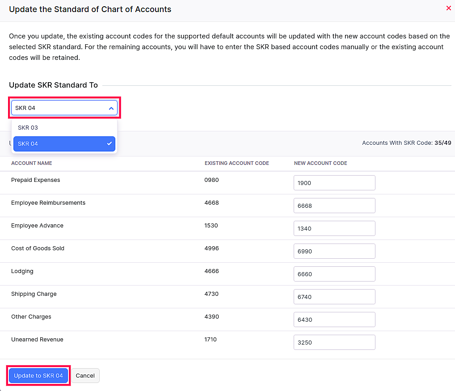Viewport: 455px width, 391px height.
Task: Focus the Employee Reimbursements new code field
Action: [334, 206]
